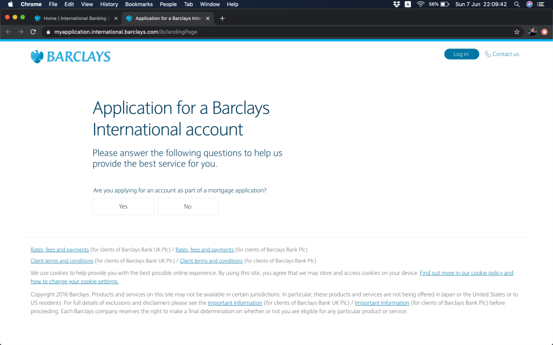Open Client terms and conditions for Barclays Bank Plc
Viewport: 553px width, 345px height.
(211, 261)
